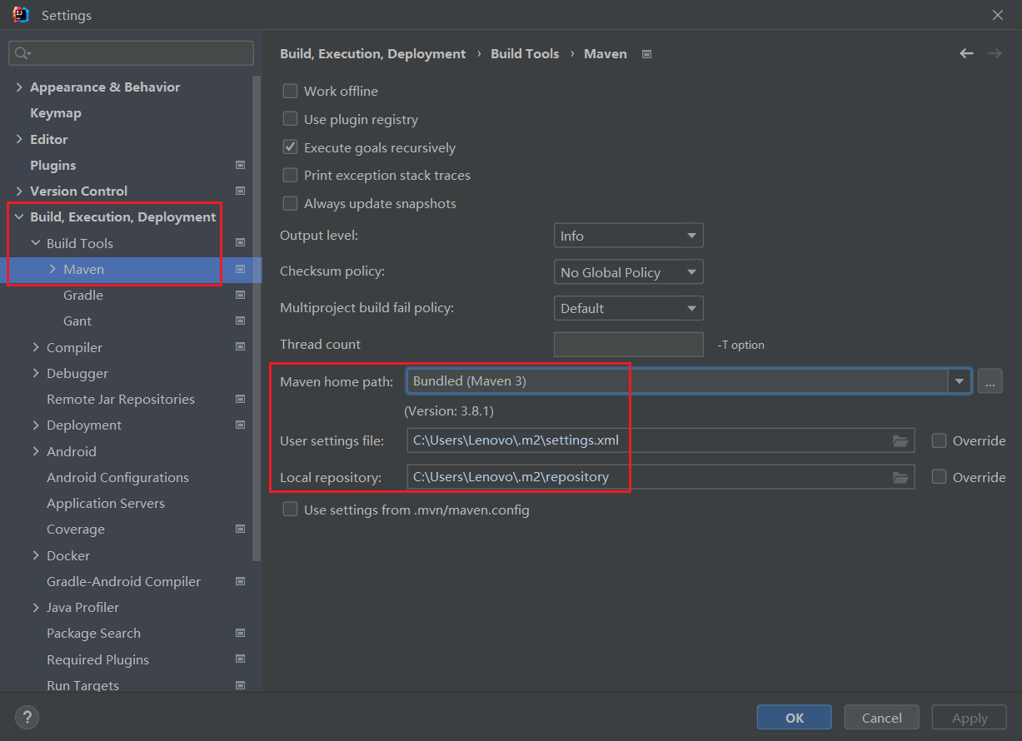Enable the Work offline checkbox
The height and width of the screenshot is (741, 1022).
click(x=290, y=92)
